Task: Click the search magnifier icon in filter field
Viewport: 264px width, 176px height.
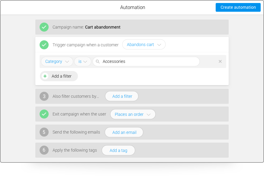Action: click(x=98, y=61)
